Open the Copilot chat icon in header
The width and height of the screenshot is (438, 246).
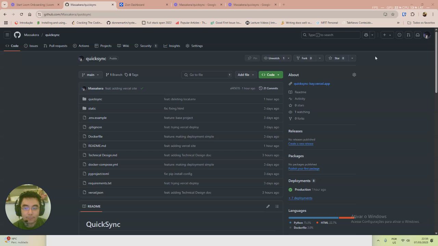(366, 35)
